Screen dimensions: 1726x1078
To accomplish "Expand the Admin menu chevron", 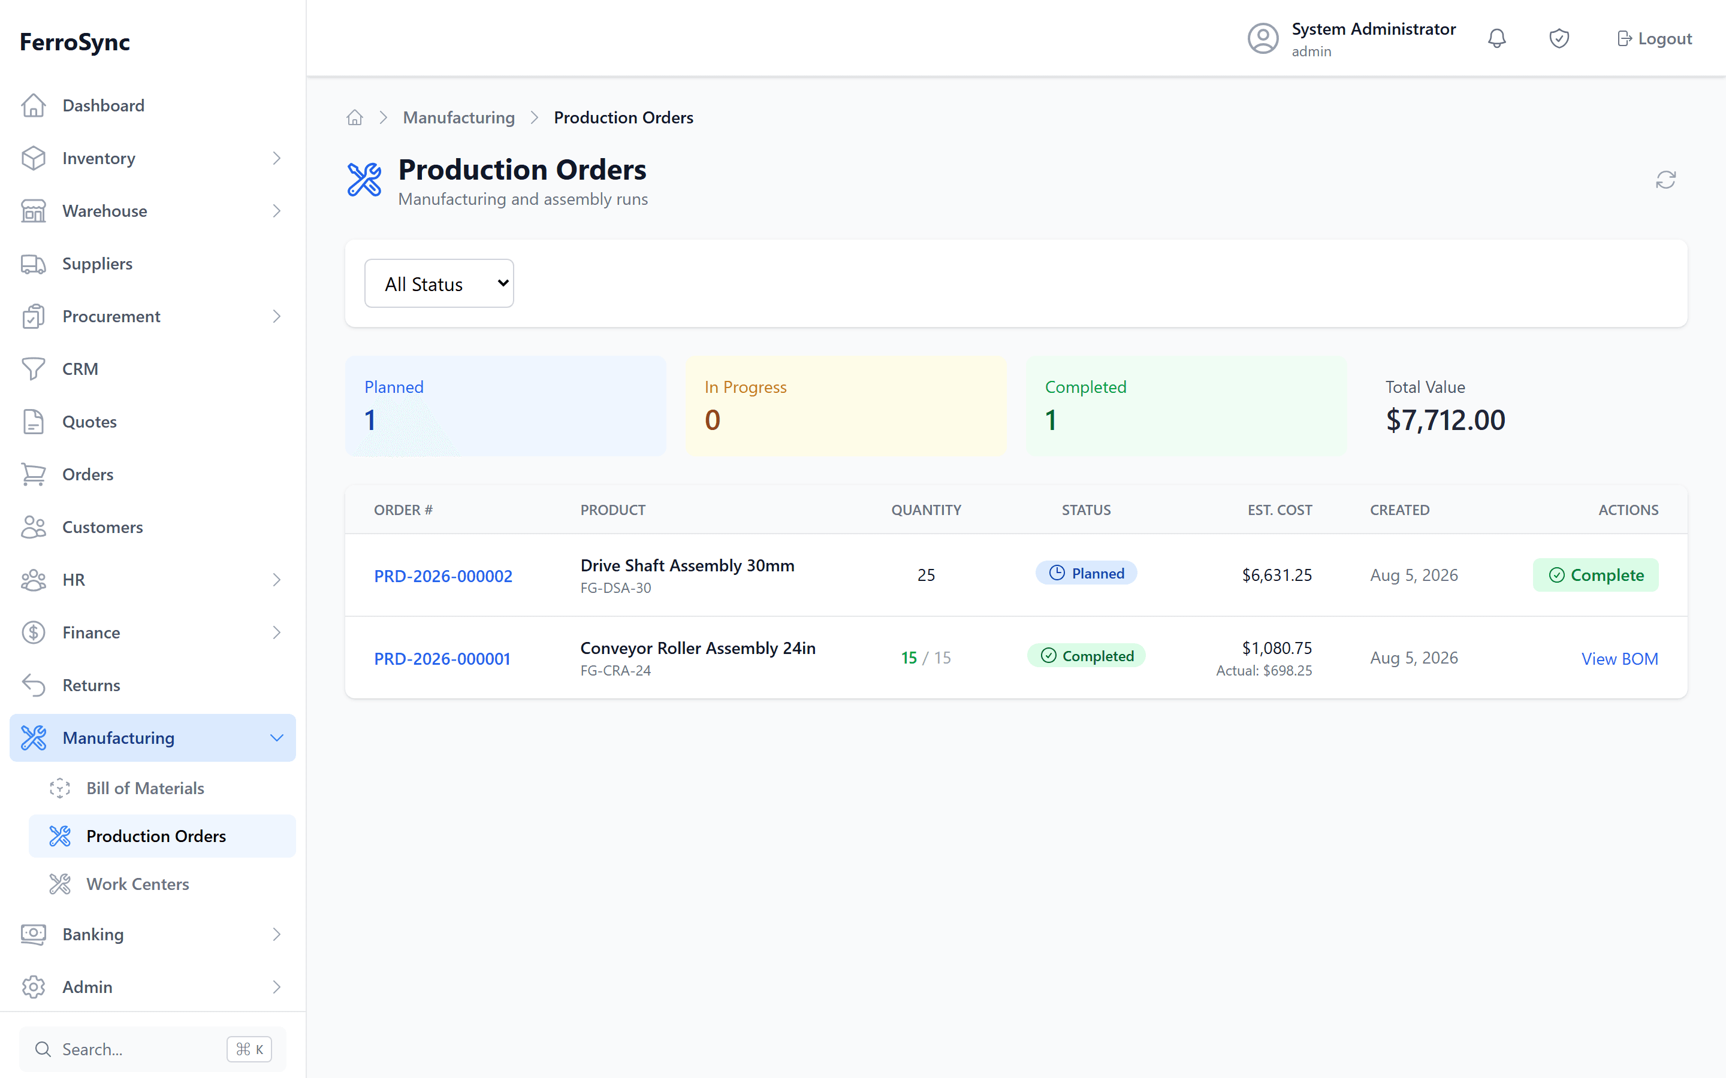I will pyautogui.click(x=277, y=988).
